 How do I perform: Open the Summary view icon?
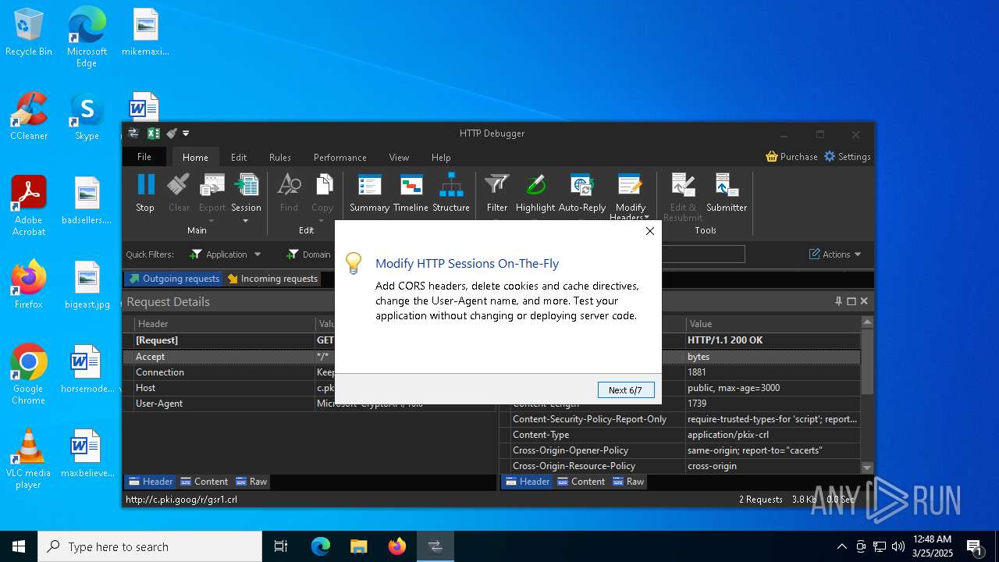[369, 184]
